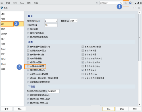Image resolution: width=142 pixels, height=112 pixels.
Task: Open the blue help icon
Action: point(130,3)
